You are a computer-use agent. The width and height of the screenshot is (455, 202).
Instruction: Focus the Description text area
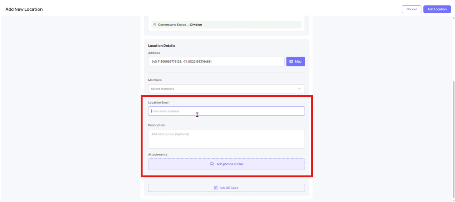pos(226,139)
